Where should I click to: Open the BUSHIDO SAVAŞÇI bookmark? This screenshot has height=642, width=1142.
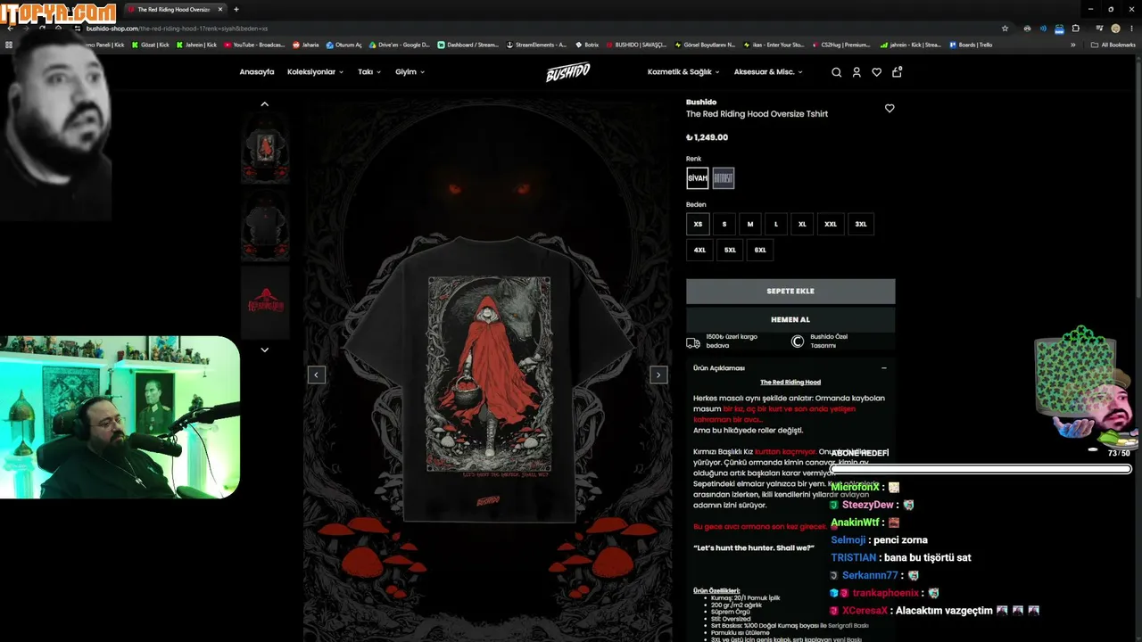pos(636,45)
